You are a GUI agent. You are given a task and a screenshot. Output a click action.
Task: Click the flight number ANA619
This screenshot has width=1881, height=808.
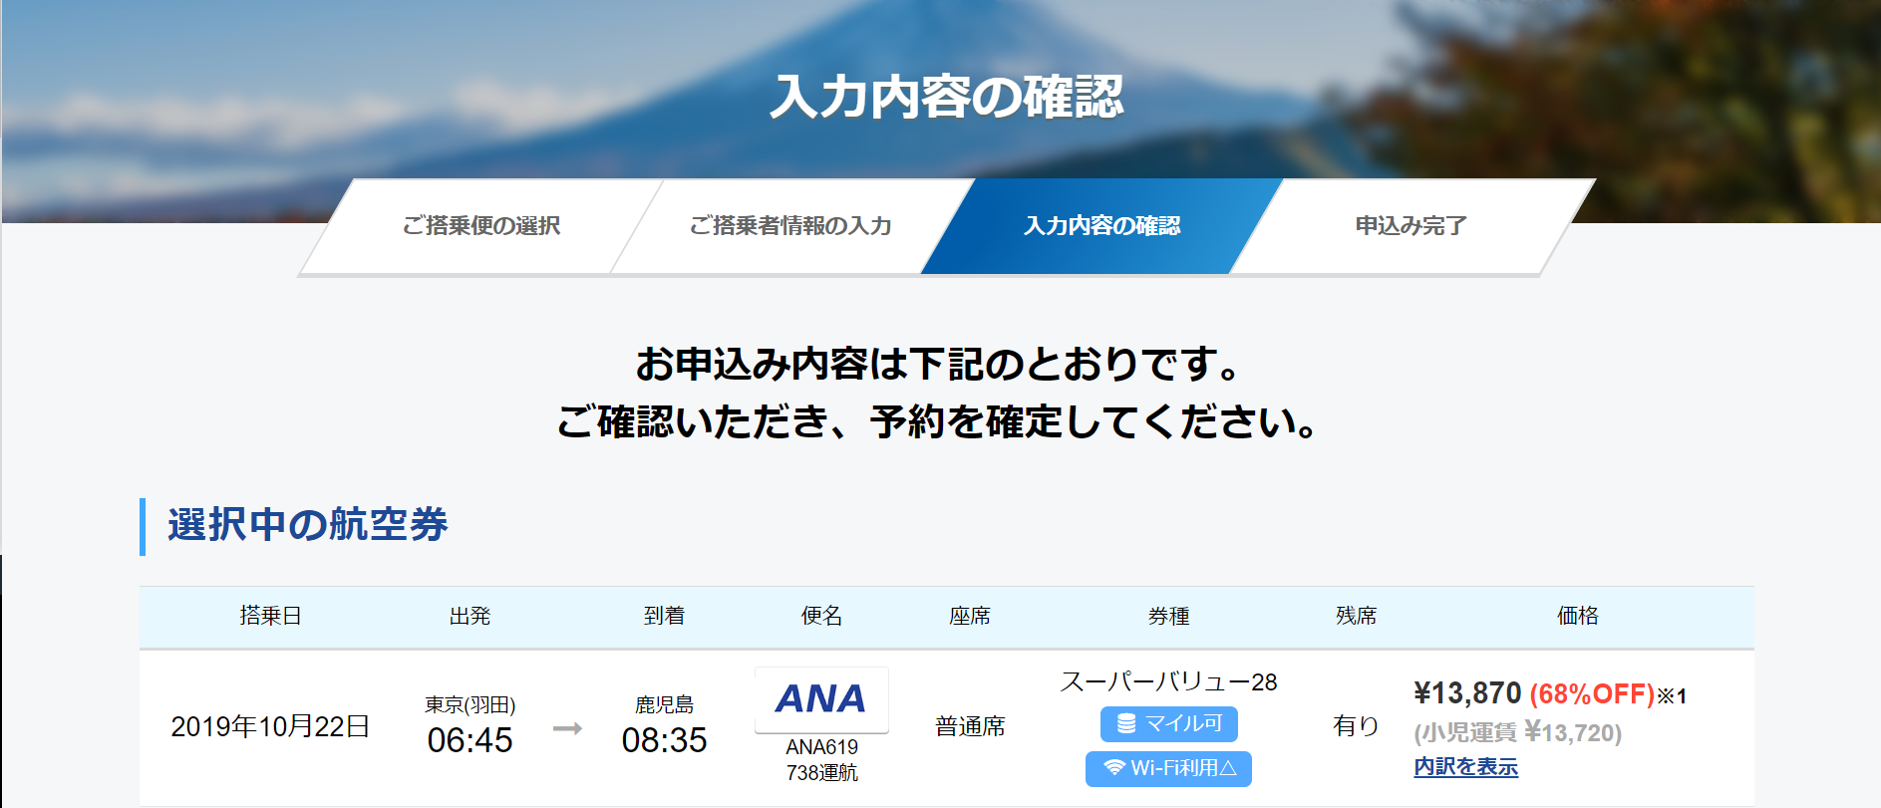click(821, 747)
